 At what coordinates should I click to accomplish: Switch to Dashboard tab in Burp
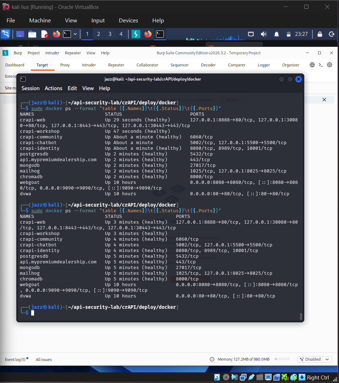[x=15, y=65]
